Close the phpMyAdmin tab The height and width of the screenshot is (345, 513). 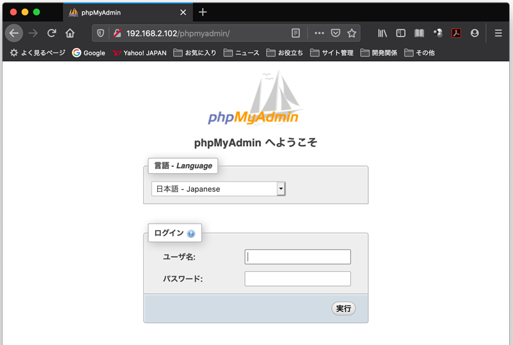click(x=183, y=12)
